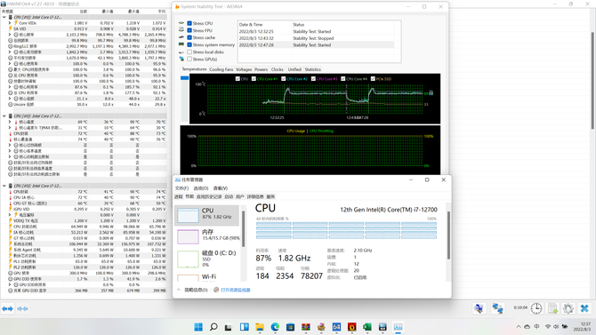Viewport: 596px width, 335px height.
Task: Click the HWiNFO network computers icon
Action: coord(497,308)
